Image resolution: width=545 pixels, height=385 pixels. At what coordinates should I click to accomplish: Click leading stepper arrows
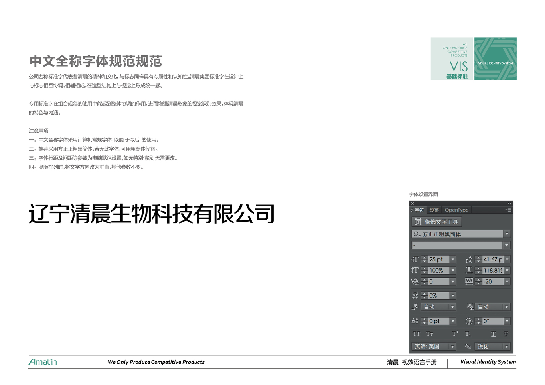pyautogui.click(x=478, y=259)
